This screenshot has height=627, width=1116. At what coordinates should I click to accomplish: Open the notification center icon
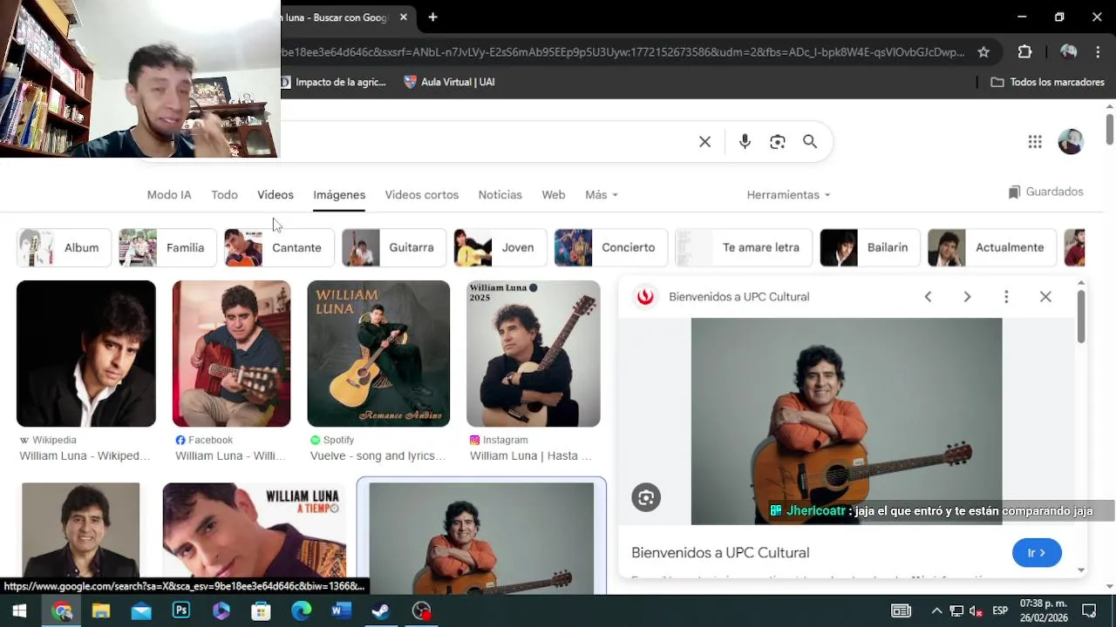pyautogui.click(x=1089, y=610)
